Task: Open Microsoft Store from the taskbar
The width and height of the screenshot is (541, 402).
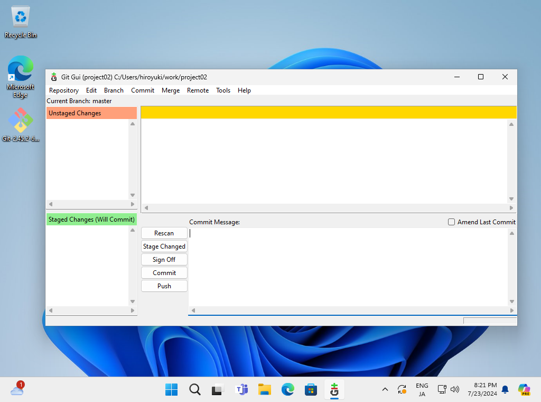Action: point(311,389)
